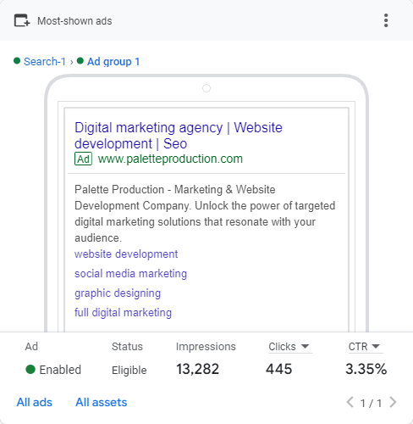
Task: Click the www.paletteproduction.com display URL
Action: click(x=170, y=159)
